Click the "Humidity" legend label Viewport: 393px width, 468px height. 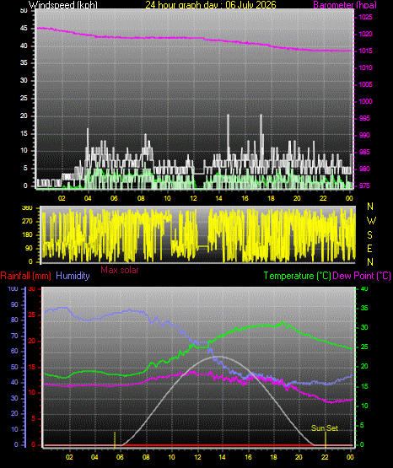tap(73, 276)
